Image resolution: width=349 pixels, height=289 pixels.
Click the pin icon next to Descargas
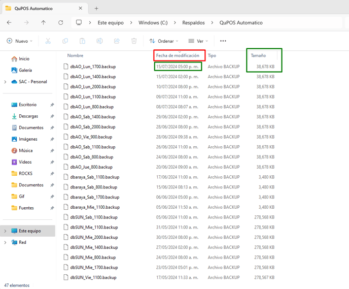(x=52, y=116)
